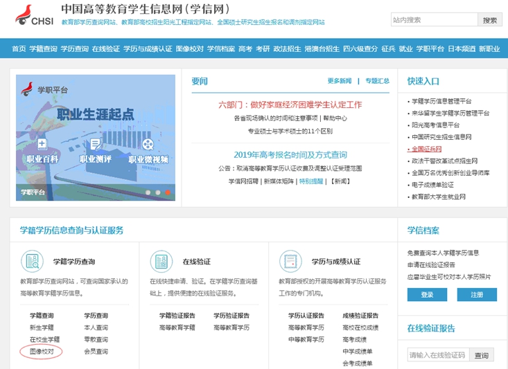The width and height of the screenshot is (508, 369).
Task: Click the 在校生学籍 link
Action: (45, 339)
